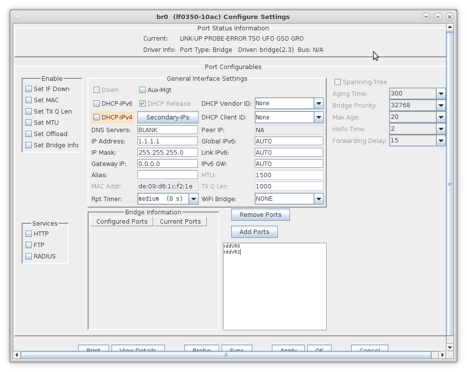Click the vertical scrollbar down arrow
467x372 pixels.
pos(450,347)
